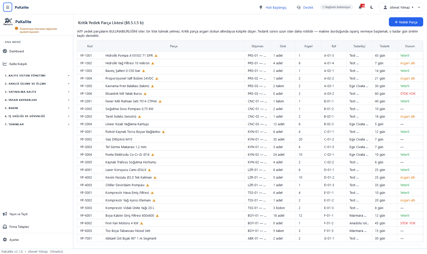Select the YP-1006 Eksantrik Mil Yatak Burcu row
Viewport: 427px width, 254px height.
pyautogui.click(x=250, y=93)
